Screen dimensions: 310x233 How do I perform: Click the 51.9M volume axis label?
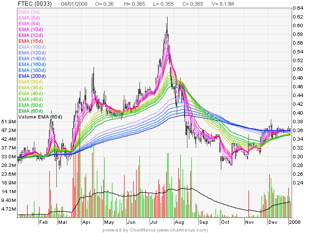pyautogui.click(x=8, y=121)
